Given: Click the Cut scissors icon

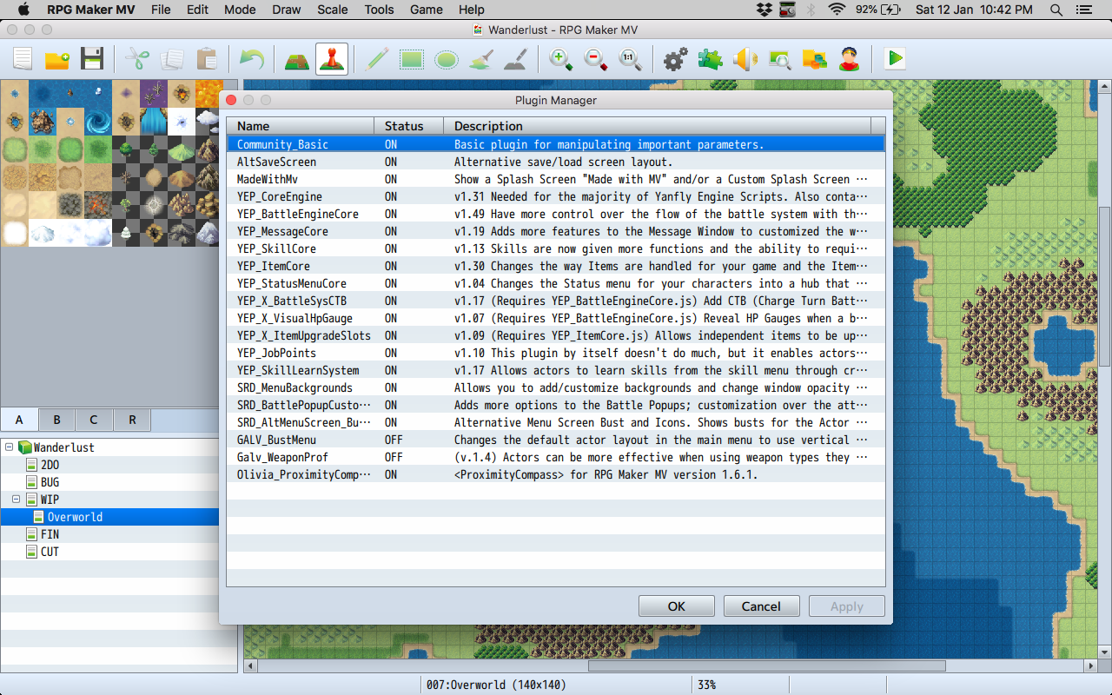Looking at the screenshot, I should click(137, 59).
